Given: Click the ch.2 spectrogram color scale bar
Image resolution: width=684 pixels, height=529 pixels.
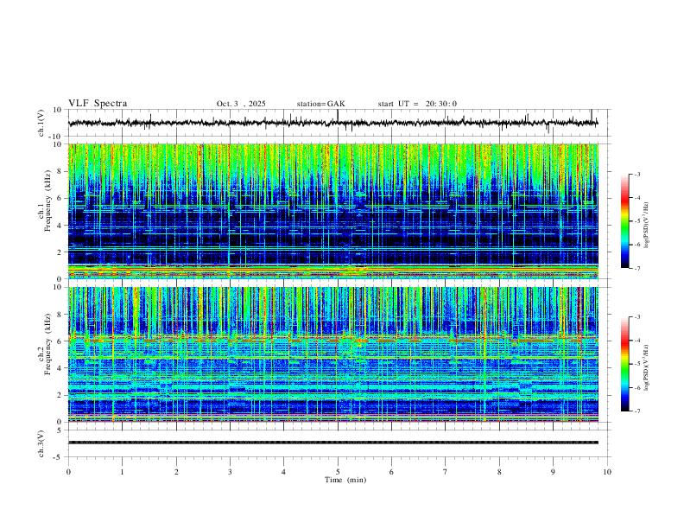Looking at the screenshot, I should pos(624,364).
